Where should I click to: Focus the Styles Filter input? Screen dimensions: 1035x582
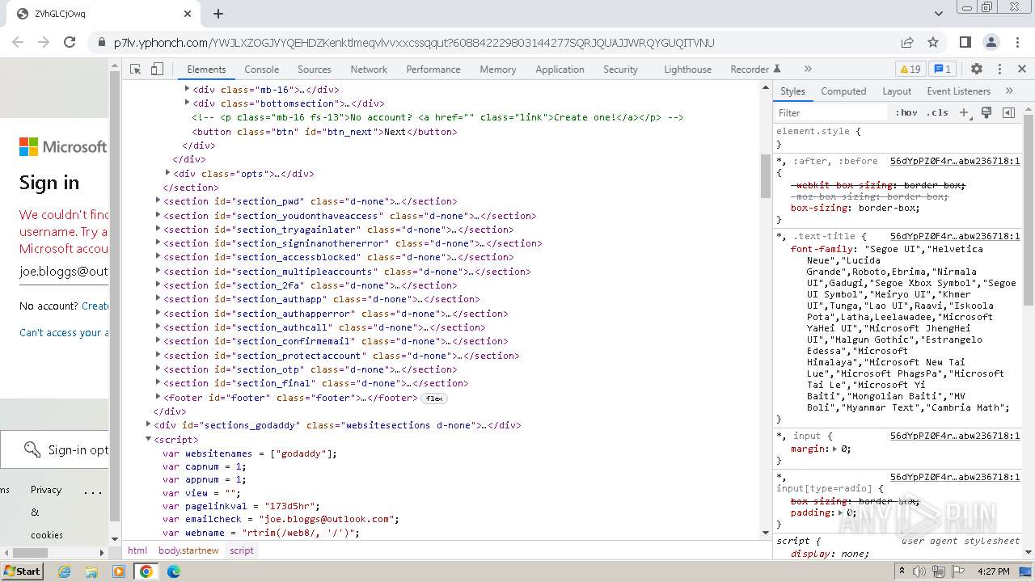(831, 112)
